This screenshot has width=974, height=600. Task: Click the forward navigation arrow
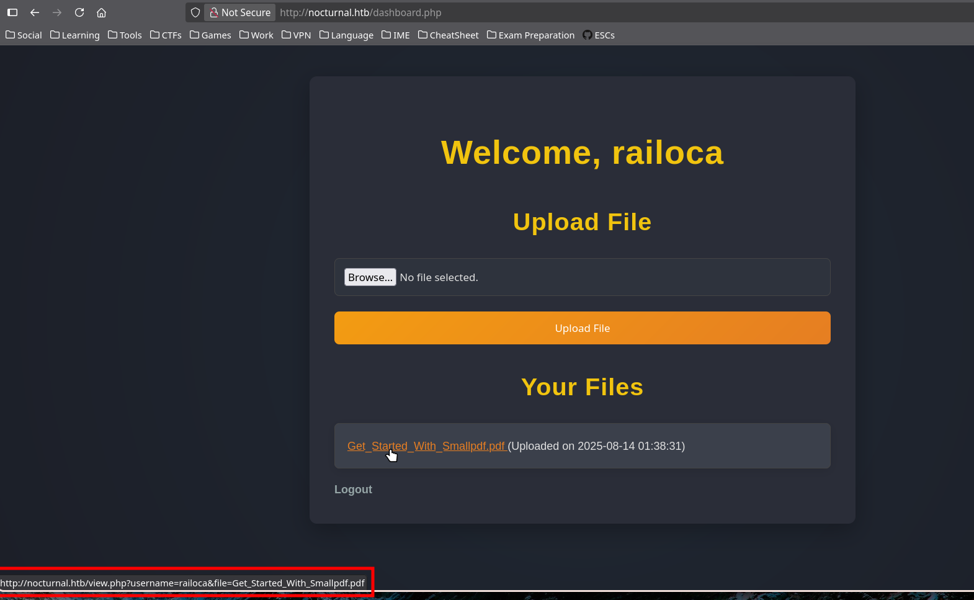click(57, 12)
